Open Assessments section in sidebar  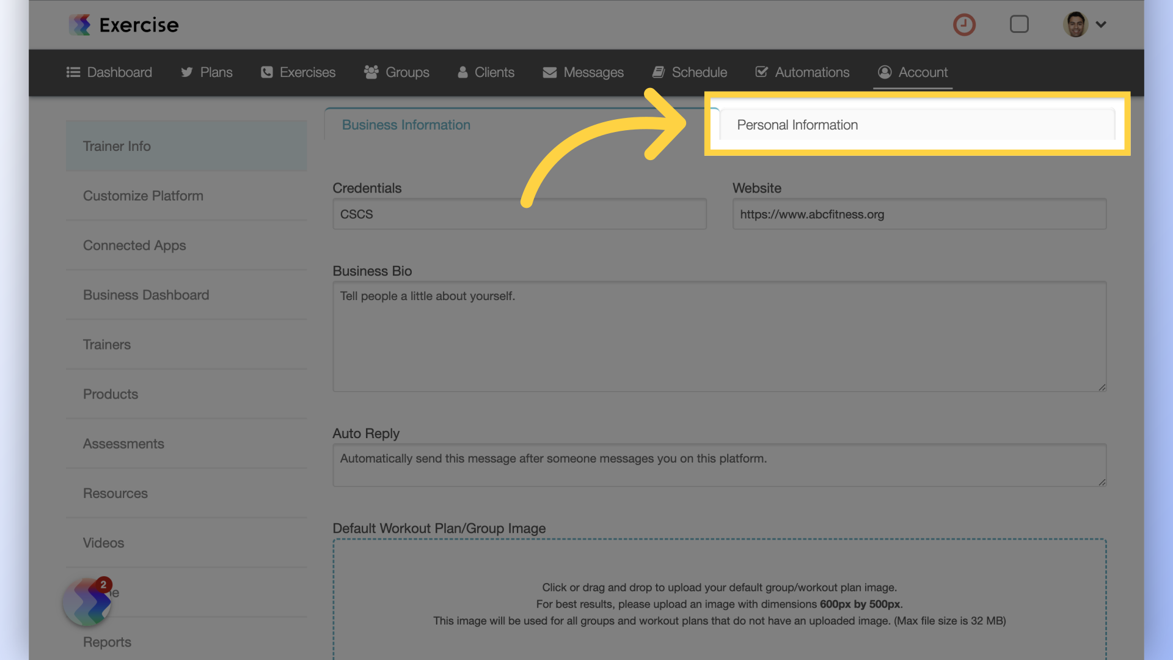(186, 444)
